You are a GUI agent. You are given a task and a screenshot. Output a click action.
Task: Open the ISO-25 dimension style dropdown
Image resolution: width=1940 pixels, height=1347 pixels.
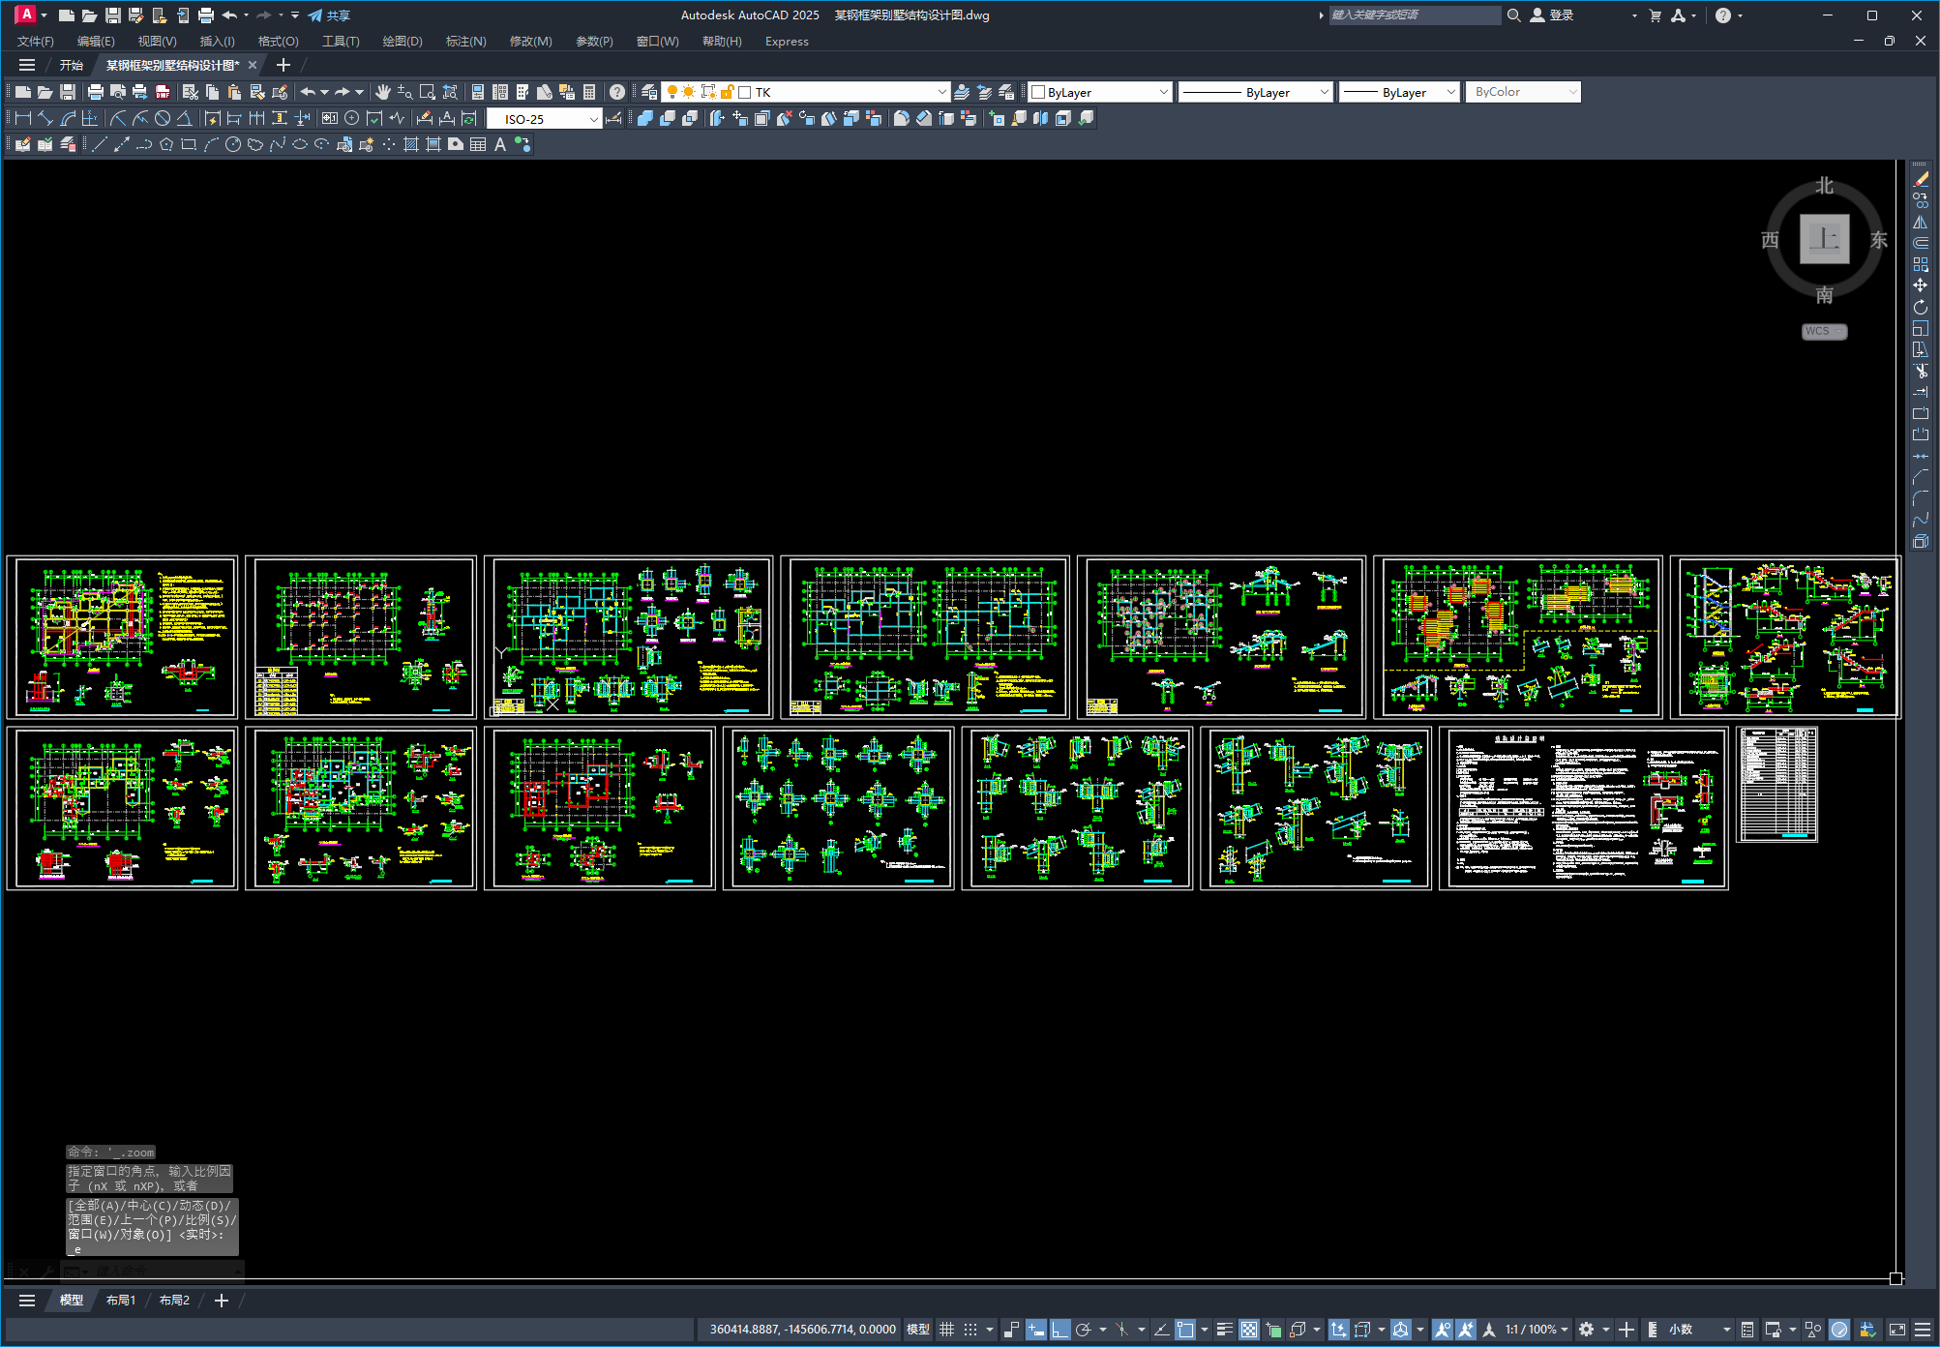(593, 119)
